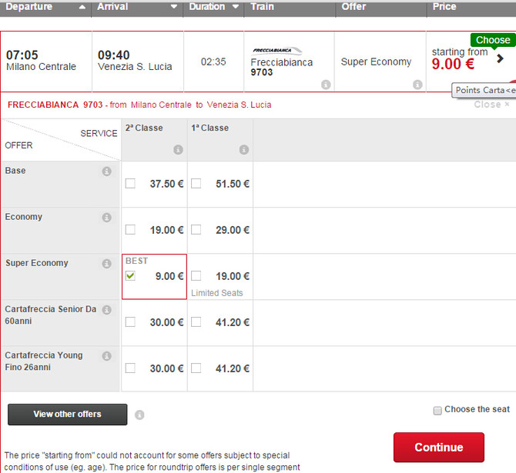Viewport: 516px width, 473px height.
Task: Click info icon next to Base offer
Action: coord(107,172)
